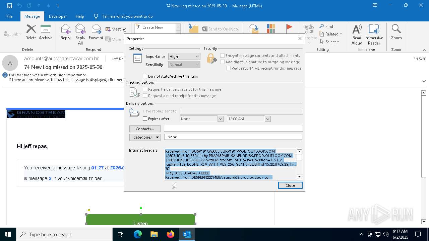Click the Zoom magnifier icon
The image size is (429, 241).
pos(396,32)
